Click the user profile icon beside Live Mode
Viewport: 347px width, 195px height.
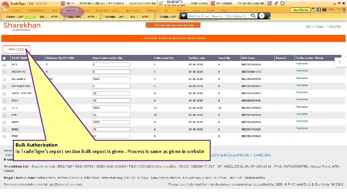click(x=314, y=10)
